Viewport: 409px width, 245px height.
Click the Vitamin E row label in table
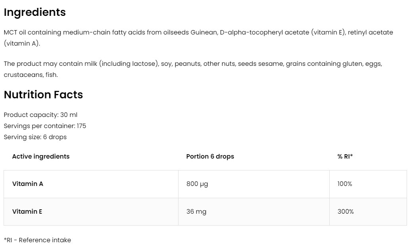click(27, 212)
